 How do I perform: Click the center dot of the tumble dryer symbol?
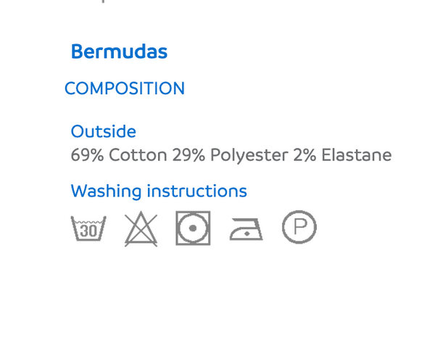pyautogui.click(x=193, y=228)
